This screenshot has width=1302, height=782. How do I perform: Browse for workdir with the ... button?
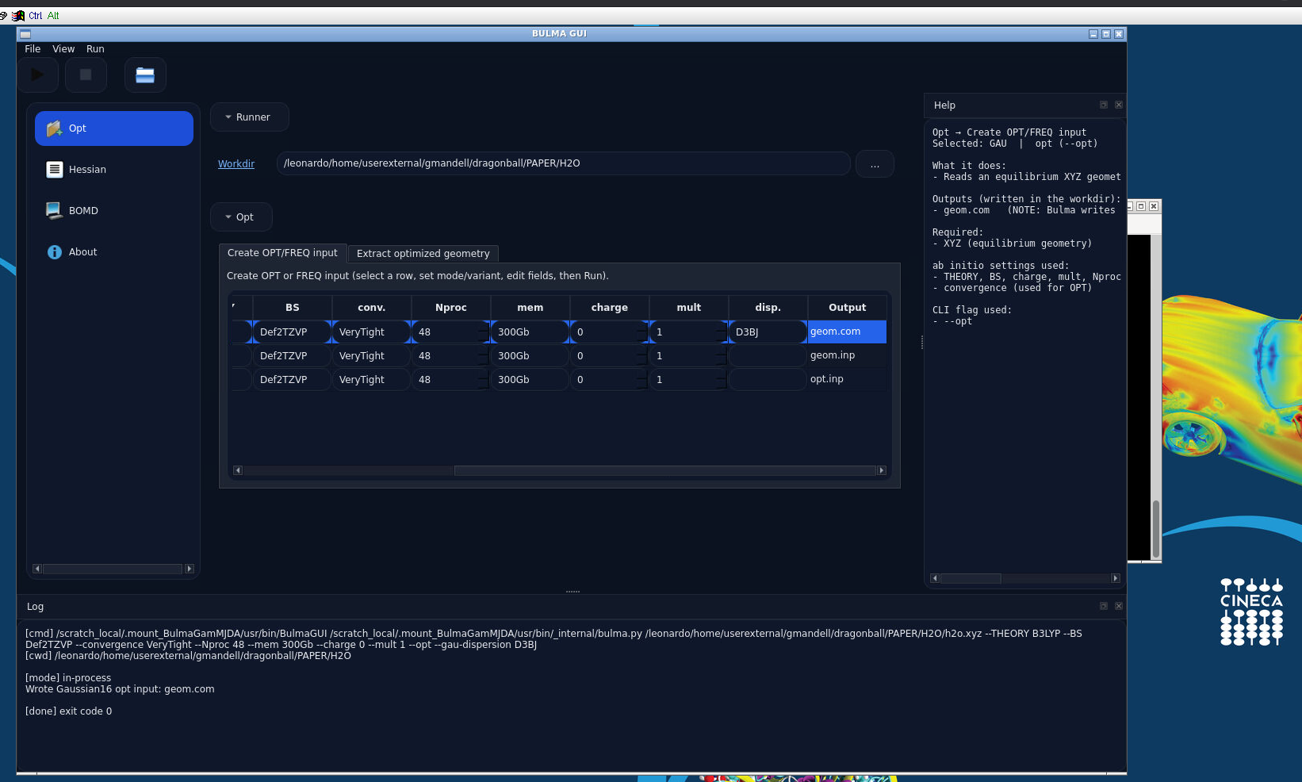pyautogui.click(x=875, y=164)
